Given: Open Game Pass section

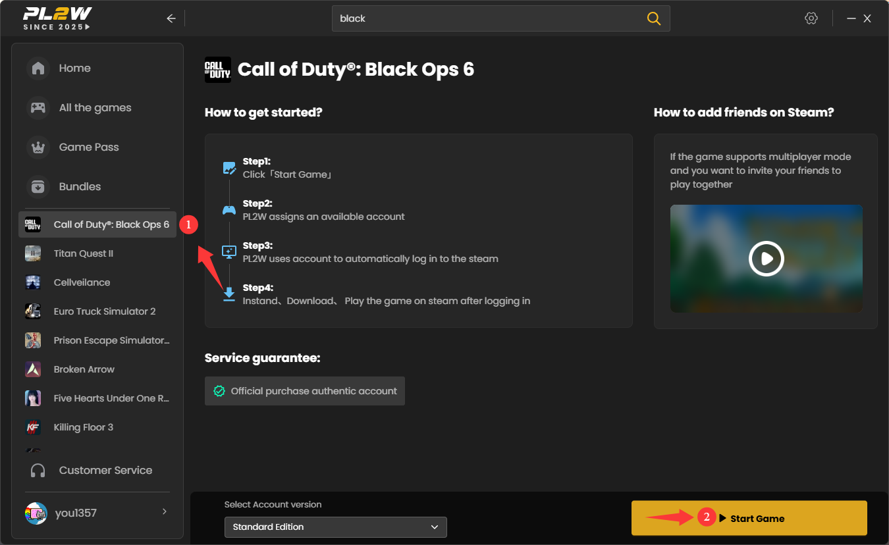Looking at the screenshot, I should point(97,147).
